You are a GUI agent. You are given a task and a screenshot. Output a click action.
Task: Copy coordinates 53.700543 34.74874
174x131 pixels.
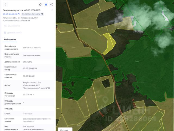click(x=42, y=14)
